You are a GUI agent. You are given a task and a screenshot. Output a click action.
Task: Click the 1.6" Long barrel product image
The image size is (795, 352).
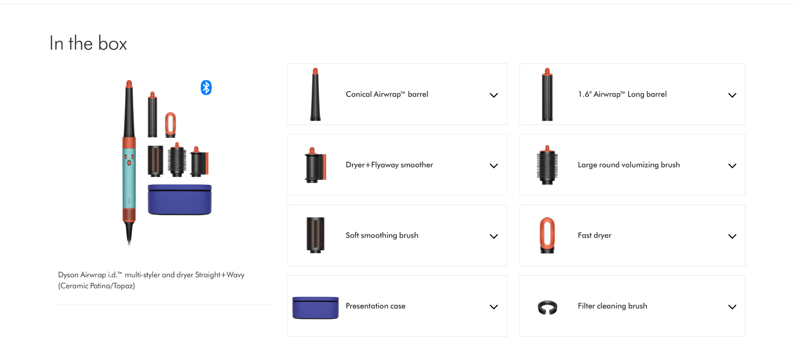click(x=547, y=94)
